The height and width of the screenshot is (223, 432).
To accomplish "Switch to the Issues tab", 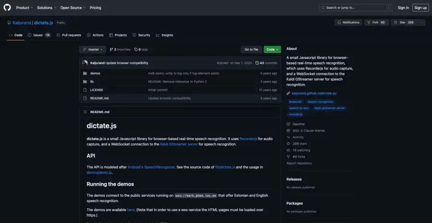I will [x=39, y=35].
